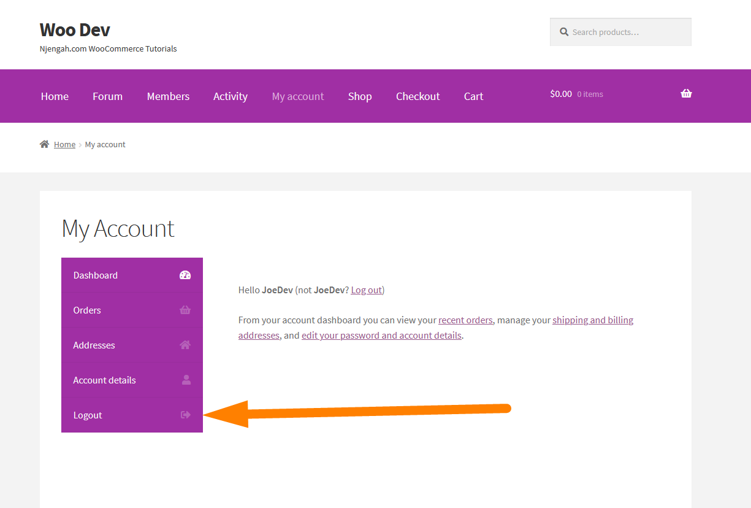Open the Cart menu item
Viewport: 751px width, 508px height.
473,96
